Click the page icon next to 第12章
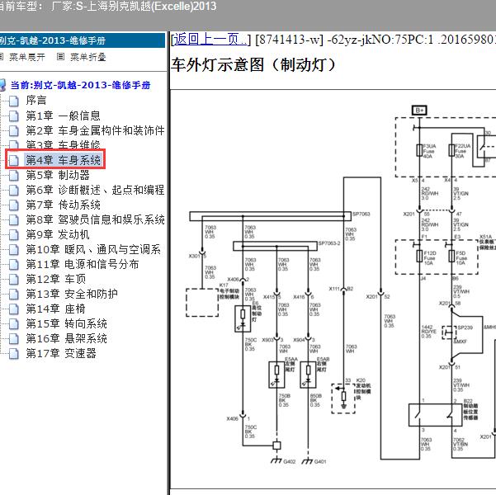496x495 pixels. 13,280
